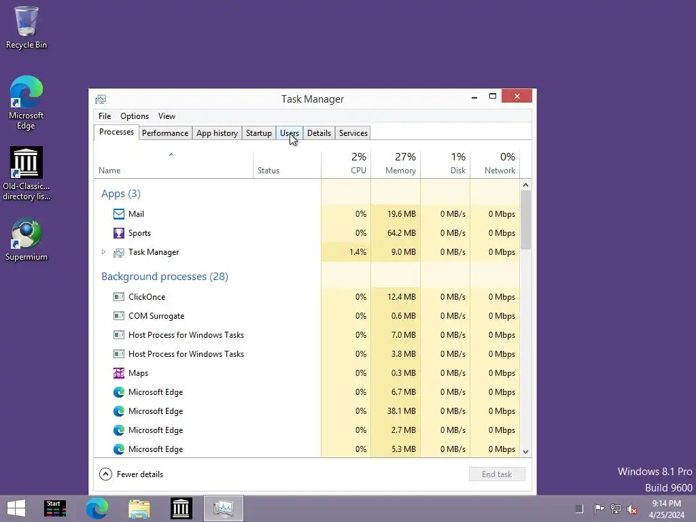Click the Sports app trophy icon
Image resolution: width=696 pixels, height=522 pixels.
point(118,233)
